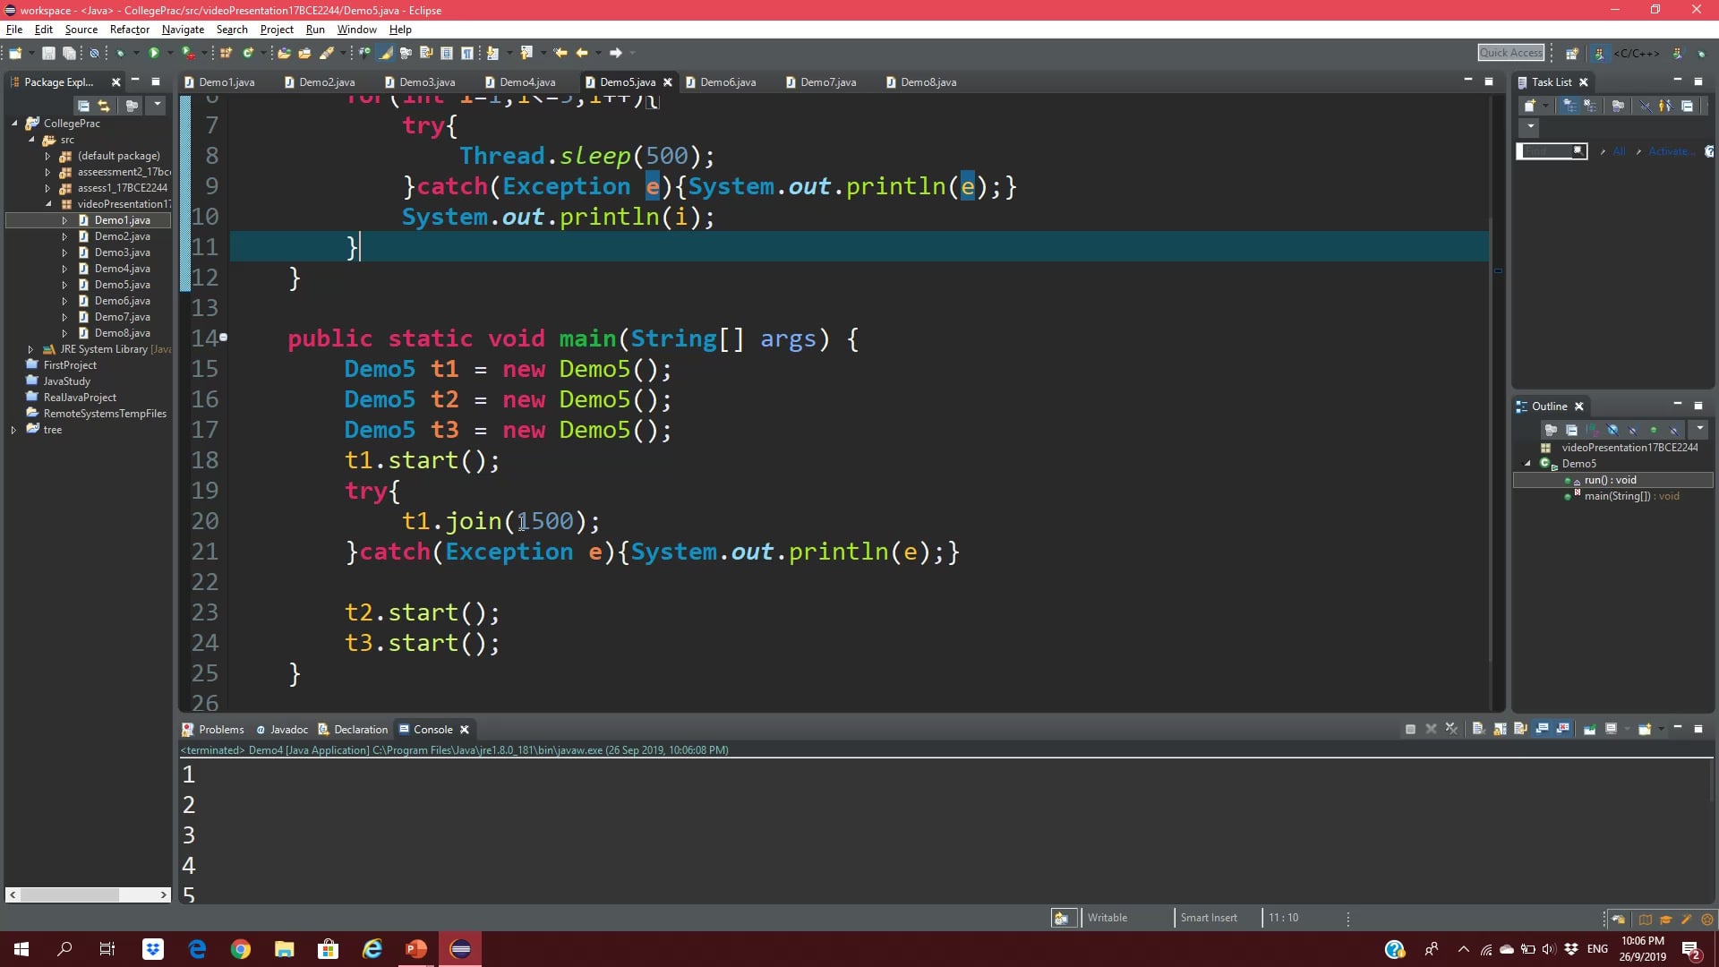
Task: Click Collapse All in Package Explorer
Action: (83, 106)
